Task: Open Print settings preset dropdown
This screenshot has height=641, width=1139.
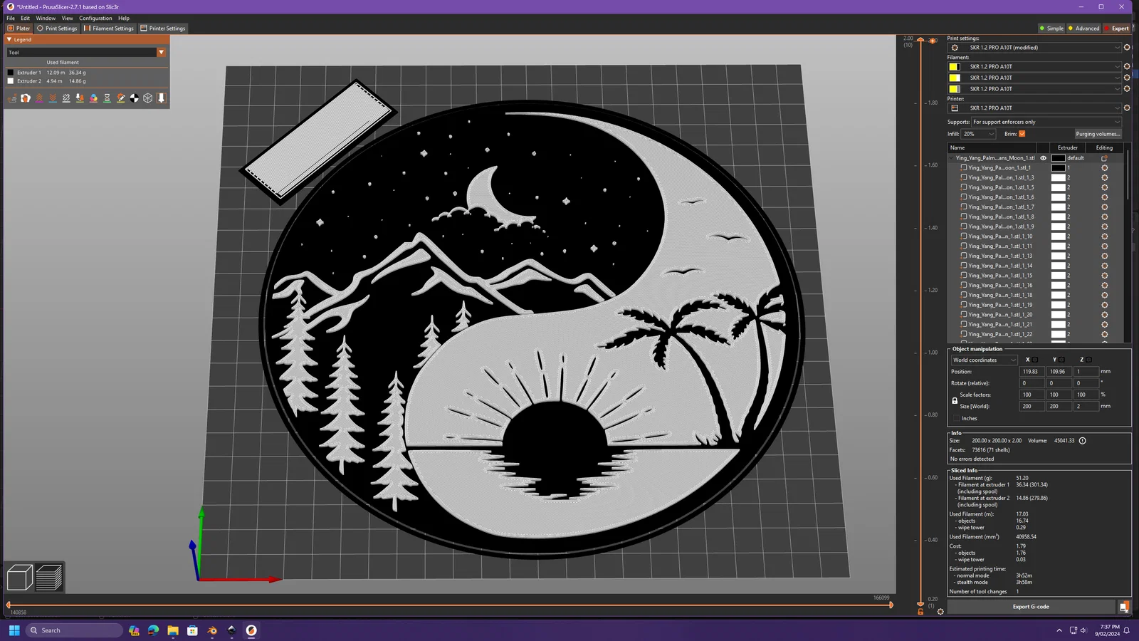Action: pos(1035,48)
